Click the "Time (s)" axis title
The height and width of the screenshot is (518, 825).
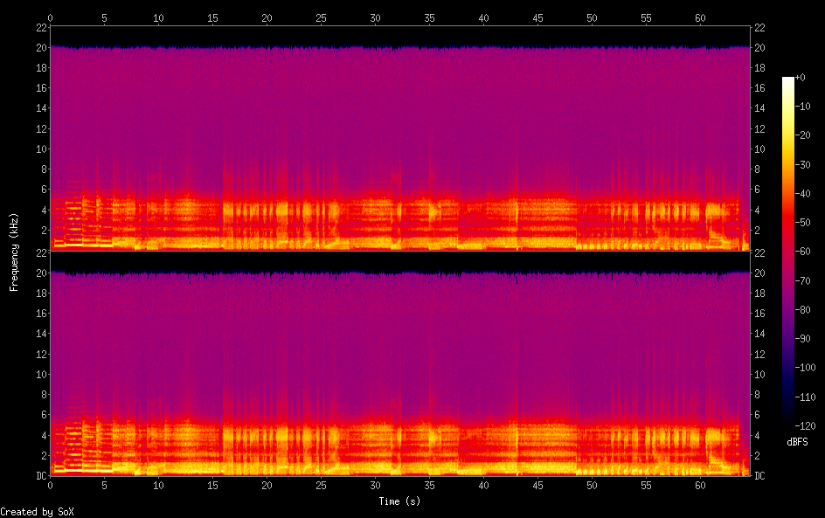pos(399,501)
